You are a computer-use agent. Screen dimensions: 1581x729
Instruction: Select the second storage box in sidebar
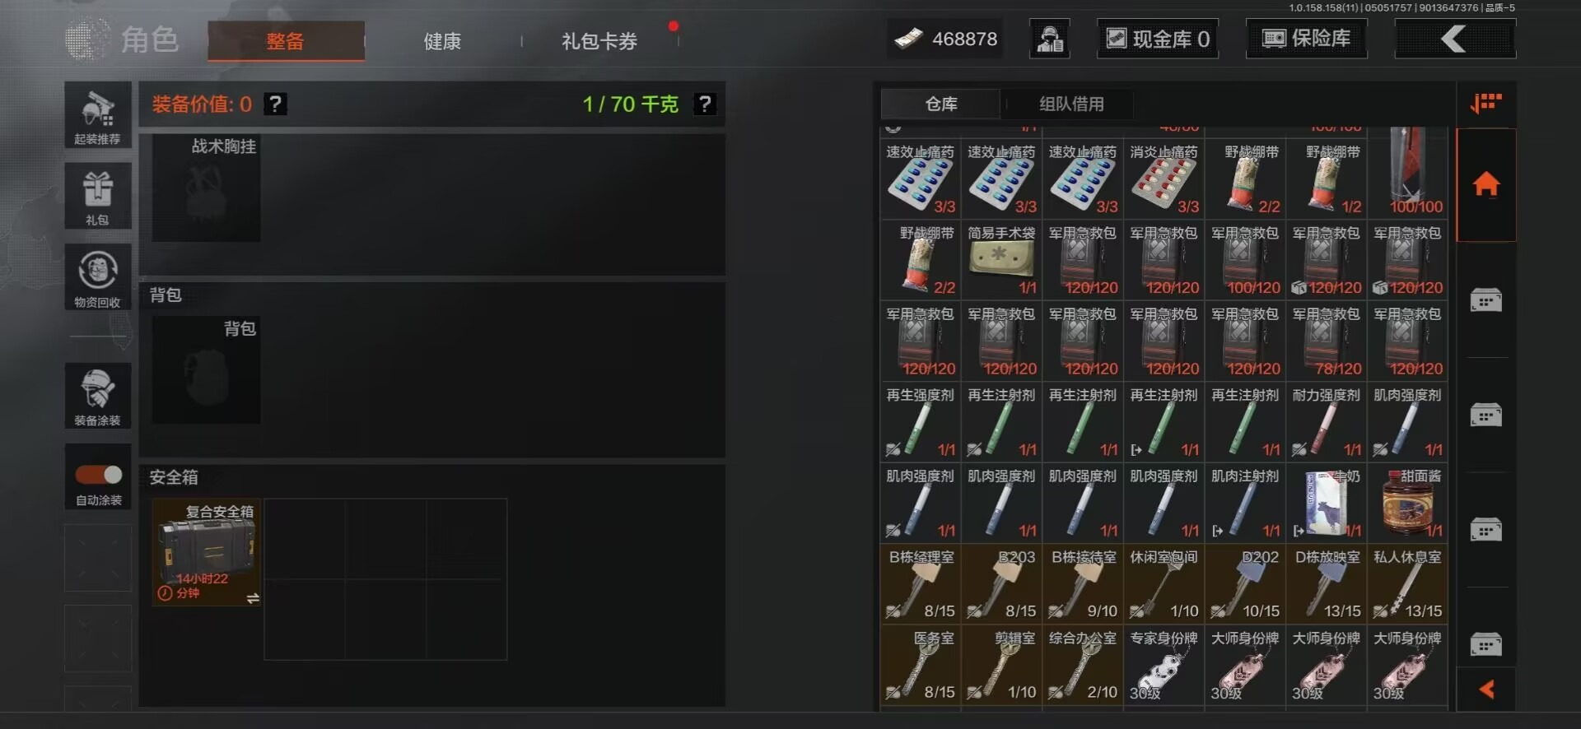(1485, 415)
